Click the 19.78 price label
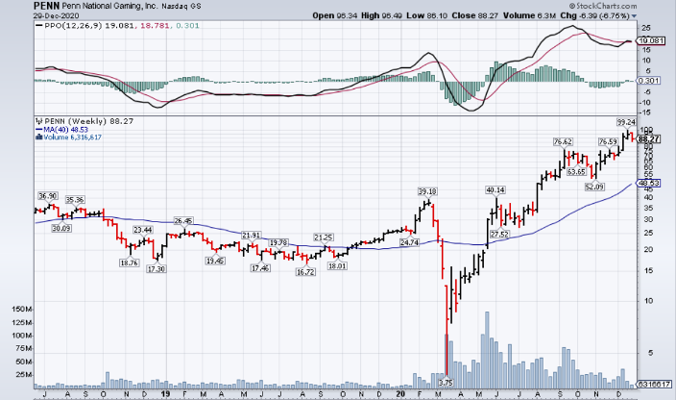Screen dimensions: 676x400 click(x=278, y=243)
